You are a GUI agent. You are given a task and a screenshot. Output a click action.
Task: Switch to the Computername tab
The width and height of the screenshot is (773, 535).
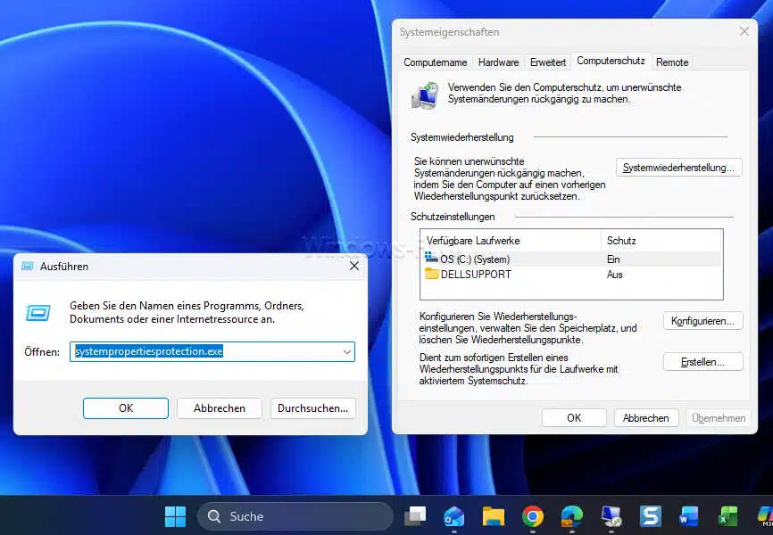pyautogui.click(x=436, y=62)
